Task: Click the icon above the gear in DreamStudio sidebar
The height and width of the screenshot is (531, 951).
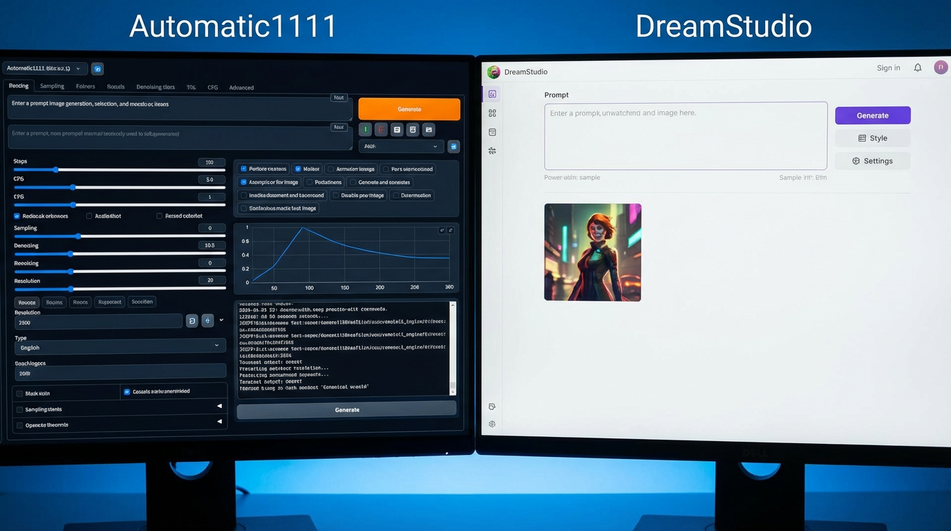Action: point(492,407)
